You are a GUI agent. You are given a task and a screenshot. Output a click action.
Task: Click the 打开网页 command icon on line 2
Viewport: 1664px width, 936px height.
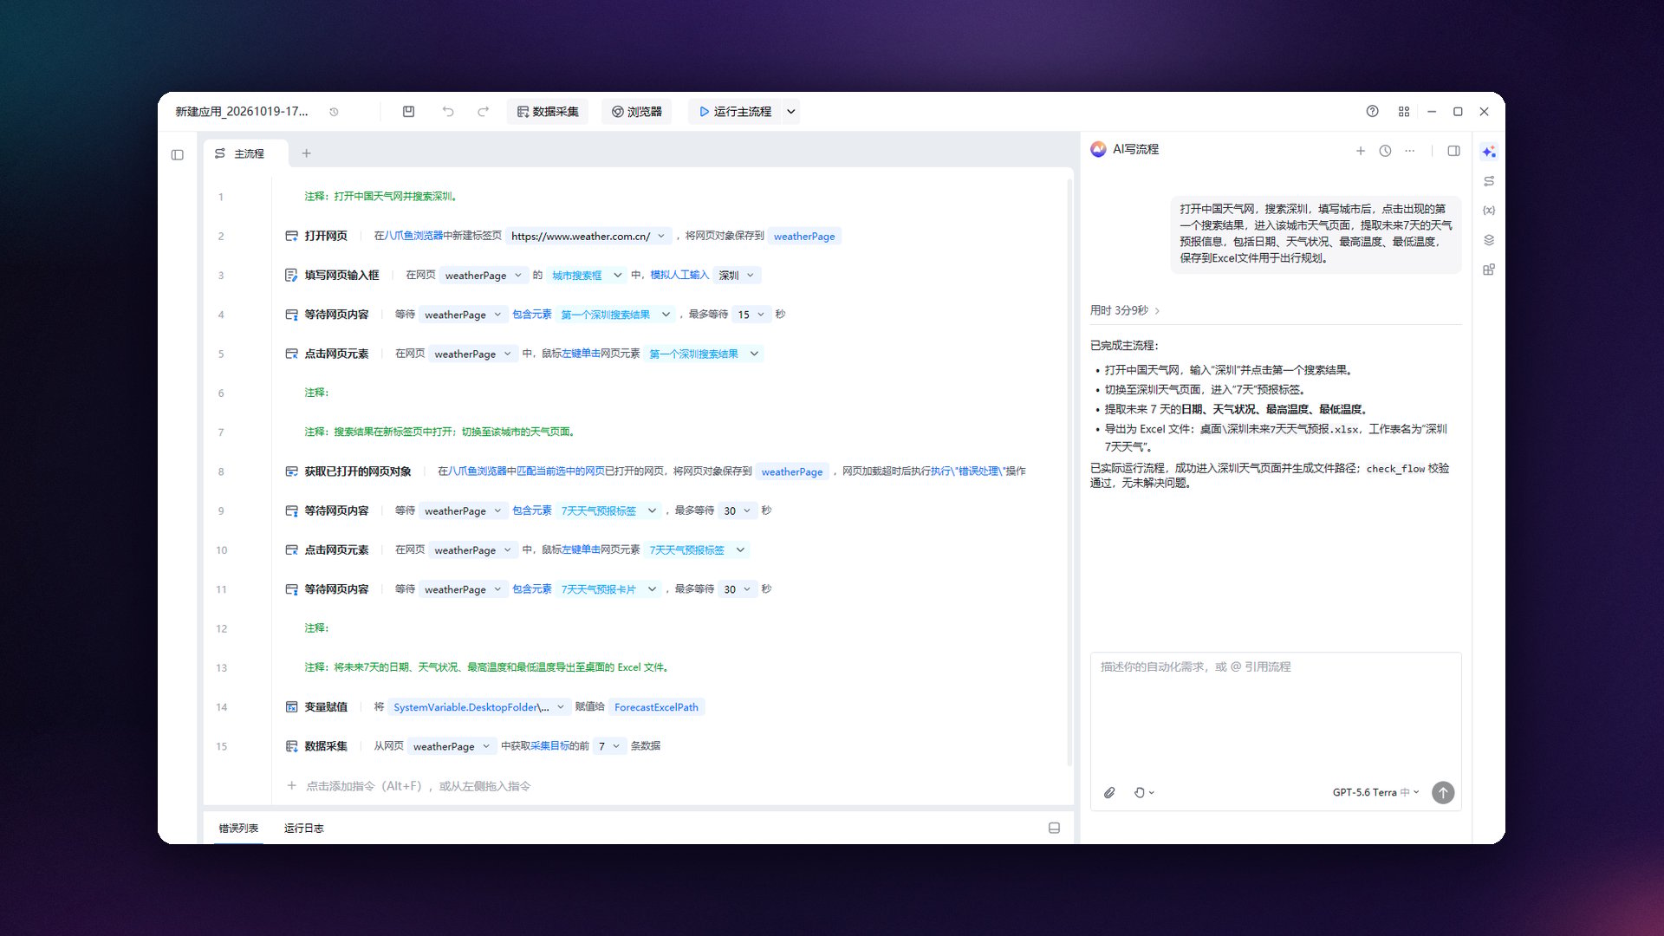point(291,236)
